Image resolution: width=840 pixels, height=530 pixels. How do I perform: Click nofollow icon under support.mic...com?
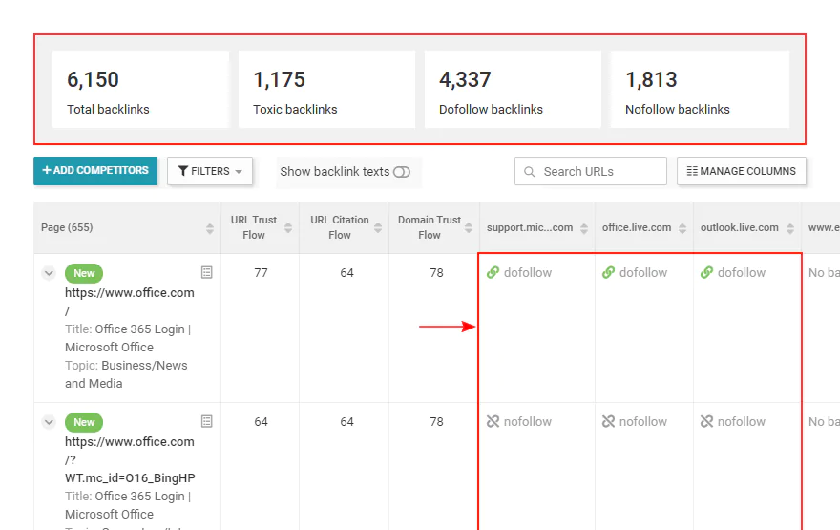(493, 422)
